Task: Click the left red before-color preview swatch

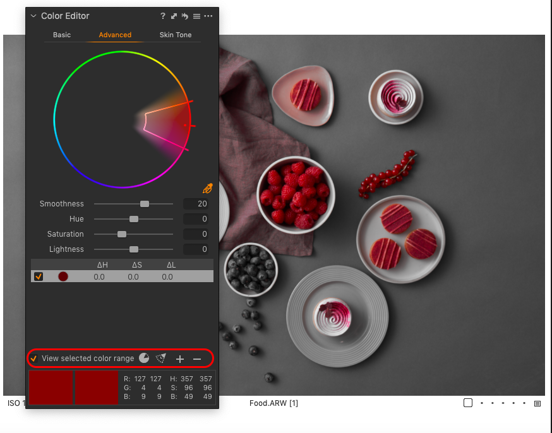Action: tap(51, 388)
